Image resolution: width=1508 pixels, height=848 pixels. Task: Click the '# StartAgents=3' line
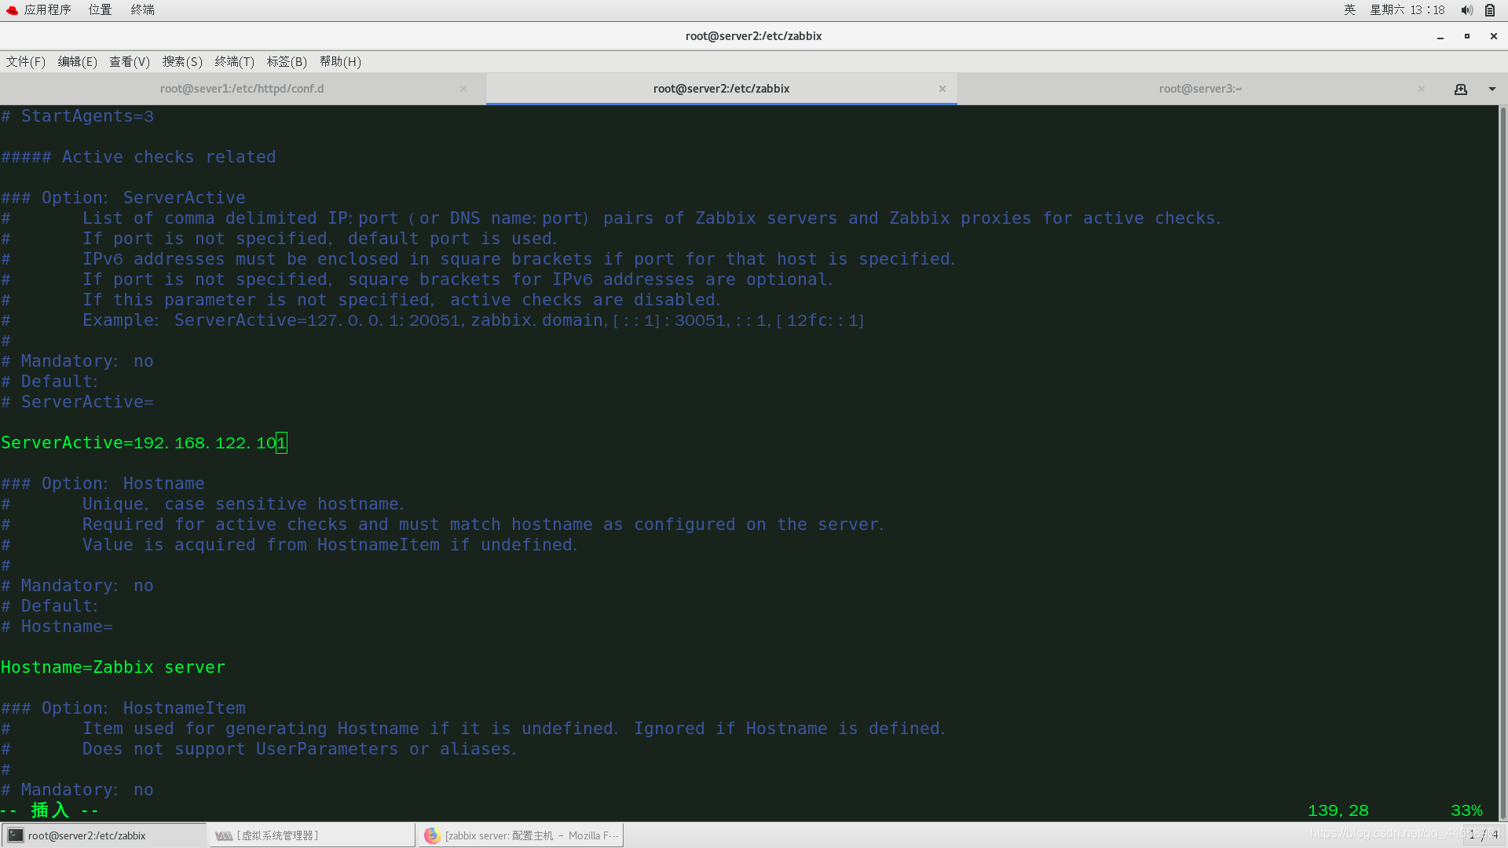pyautogui.click(x=77, y=116)
